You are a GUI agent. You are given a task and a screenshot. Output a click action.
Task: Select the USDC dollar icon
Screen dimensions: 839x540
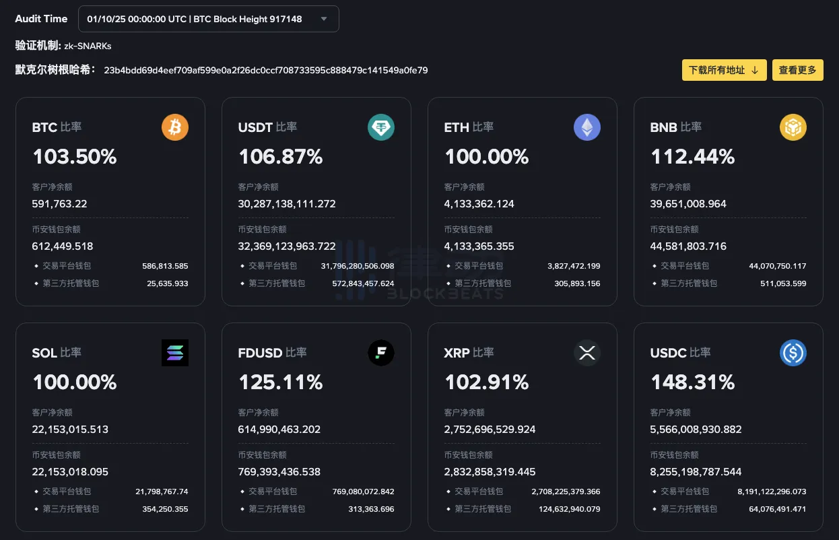793,352
